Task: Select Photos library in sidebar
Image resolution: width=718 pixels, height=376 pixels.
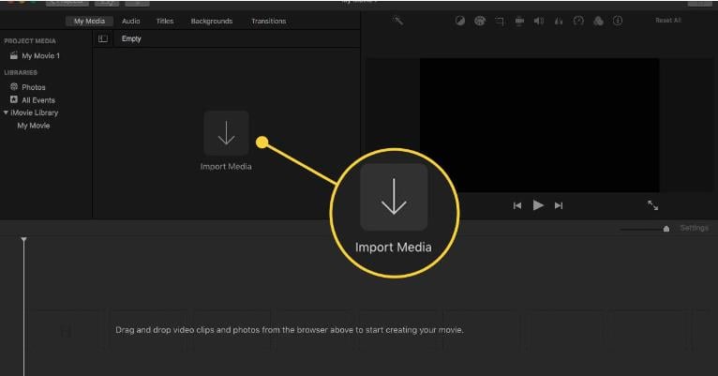Action: click(x=34, y=87)
